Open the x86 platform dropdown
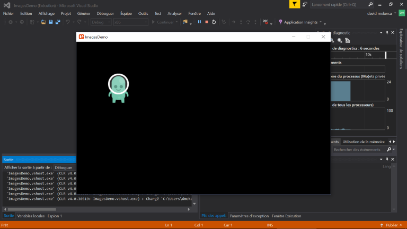The height and width of the screenshot is (229, 407). (x=130, y=22)
